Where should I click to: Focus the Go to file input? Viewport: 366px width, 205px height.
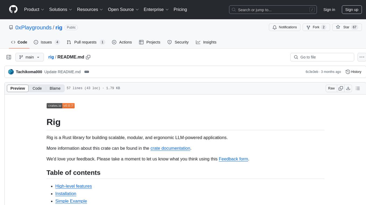click(322, 57)
